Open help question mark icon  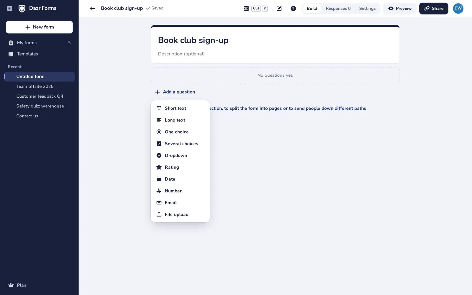293,9
